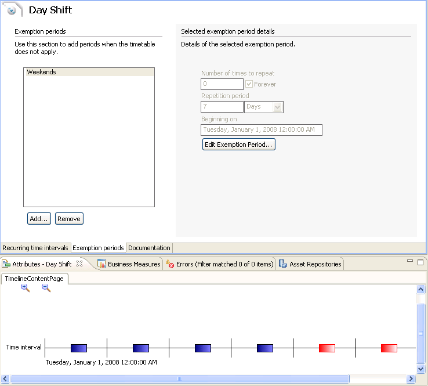Viewport: 428px width, 386px height.
Task: Click the Asset Repositories tab icon
Action: pos(283,264)
